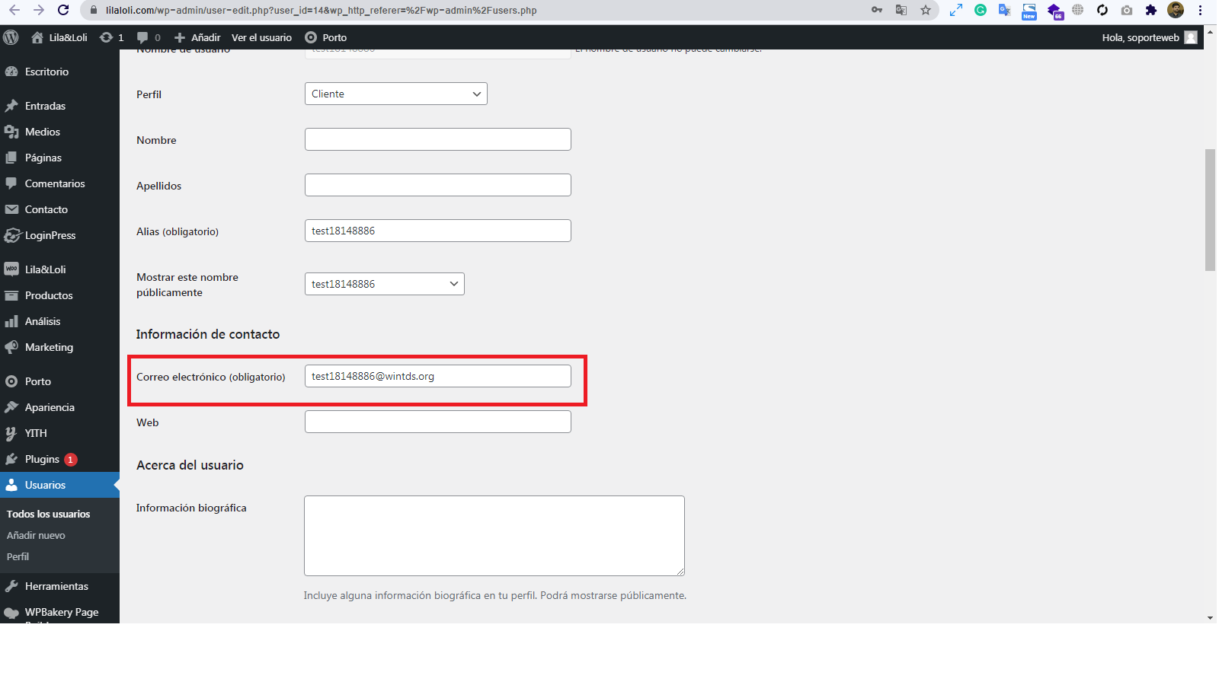Bookmark this page with star icon
This screenshot has height=685, width=1219.
pos(926,10)
